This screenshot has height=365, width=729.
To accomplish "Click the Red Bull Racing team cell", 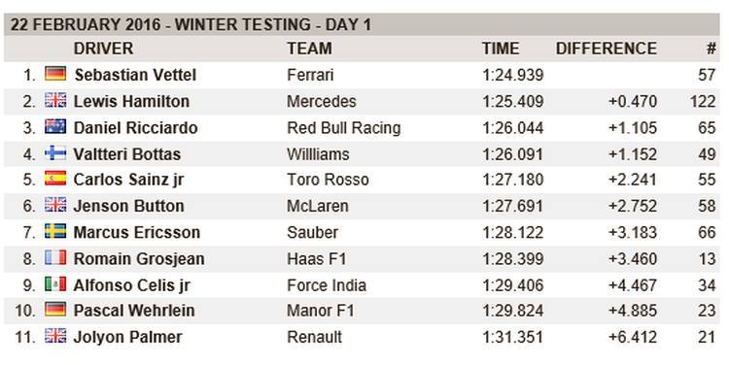I will click(x=344, y=128).
